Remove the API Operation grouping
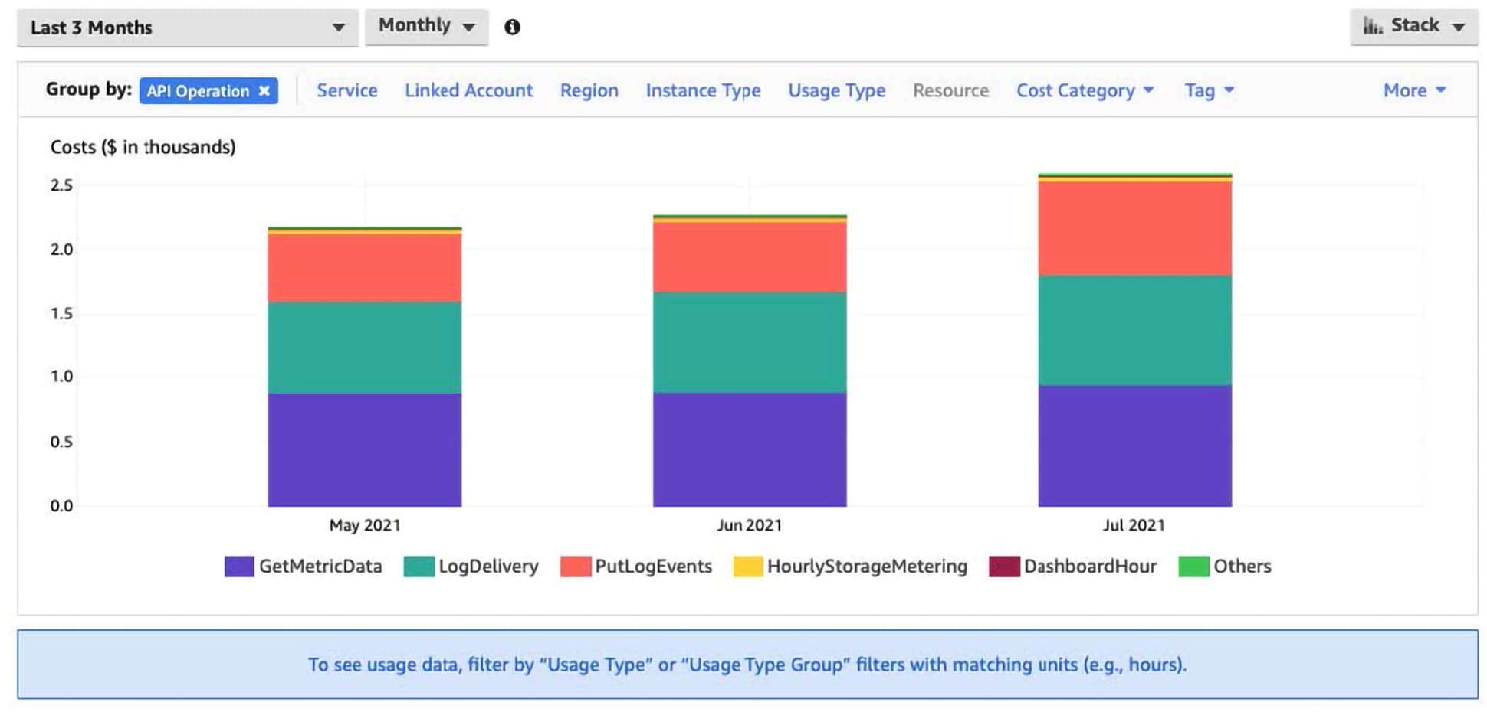The image size is (1487, 712). coord(264,90)
